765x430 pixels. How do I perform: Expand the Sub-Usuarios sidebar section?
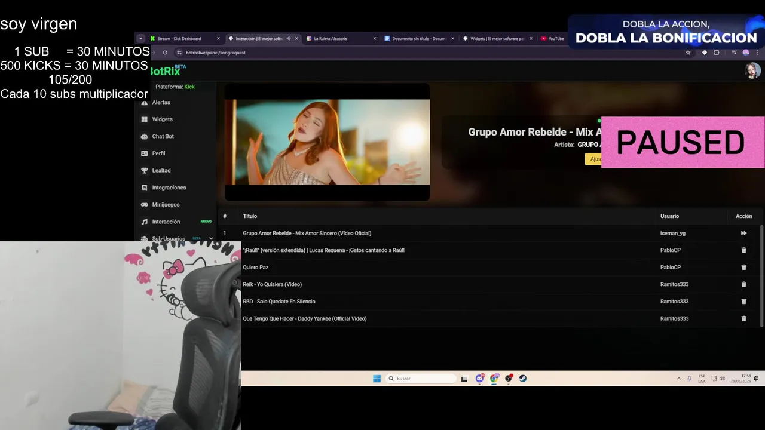coord(210,238)
